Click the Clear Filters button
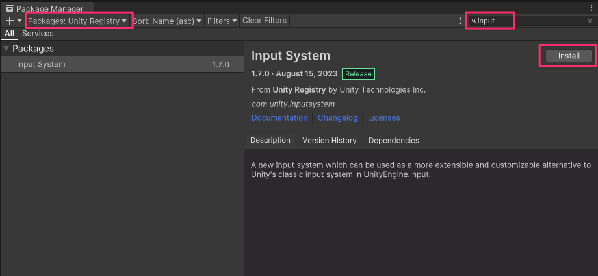Screen dimensions: 598x276 coord(265,21)
